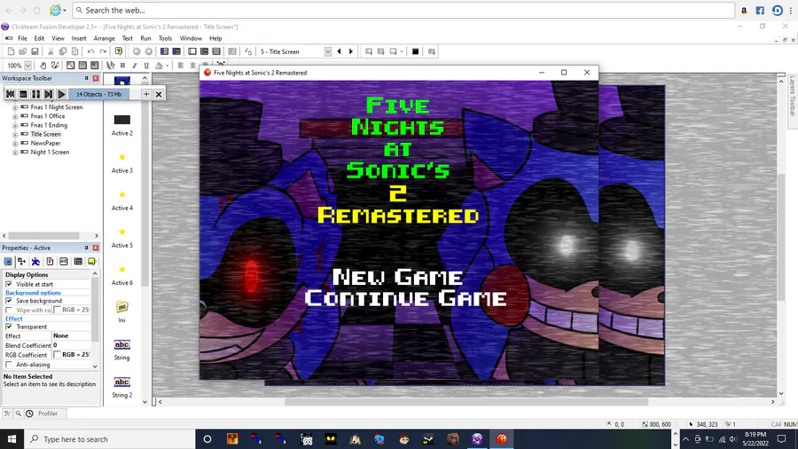This screenshot has width=798, height=449.
Task: Restart application in debugger bar
Action: coord(10,94)
